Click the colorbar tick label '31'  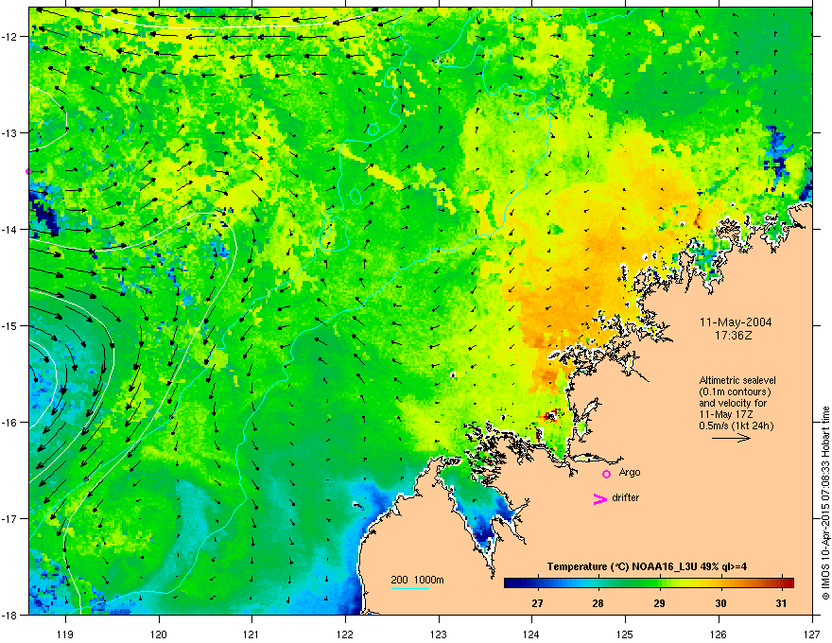(x=781, y=603)
